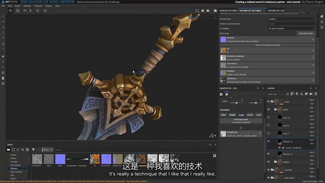Hide the GOLD folder layer
The height and width of the screenshot is (183, 325).
[x=269, y=101]
